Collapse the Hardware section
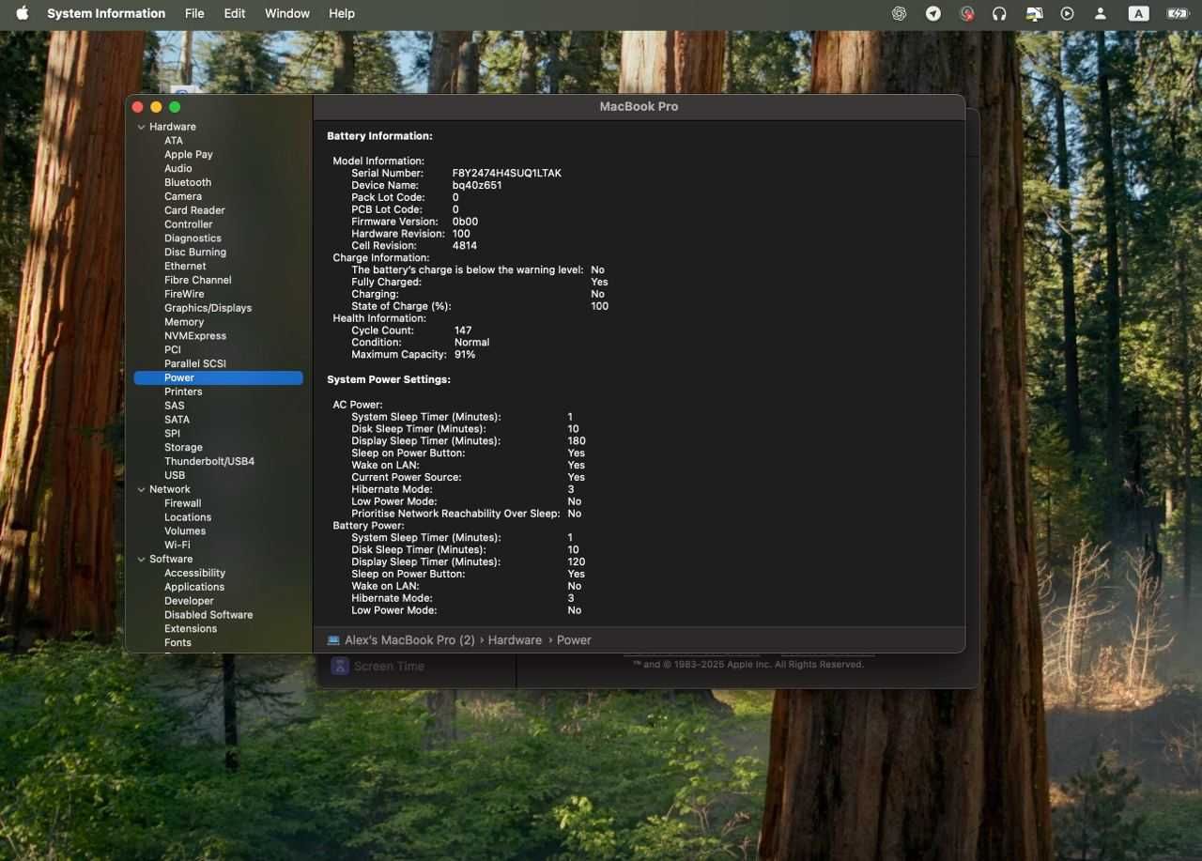This screenshot has width=1202, height=861. point(141,127)
